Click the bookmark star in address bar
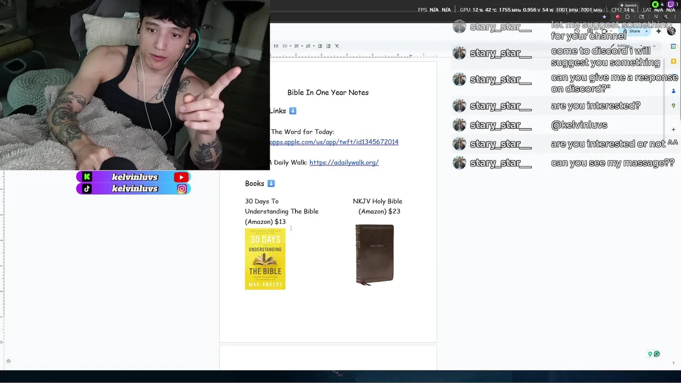The height and width of the screenshot is (383, 681). click(604, 16)
